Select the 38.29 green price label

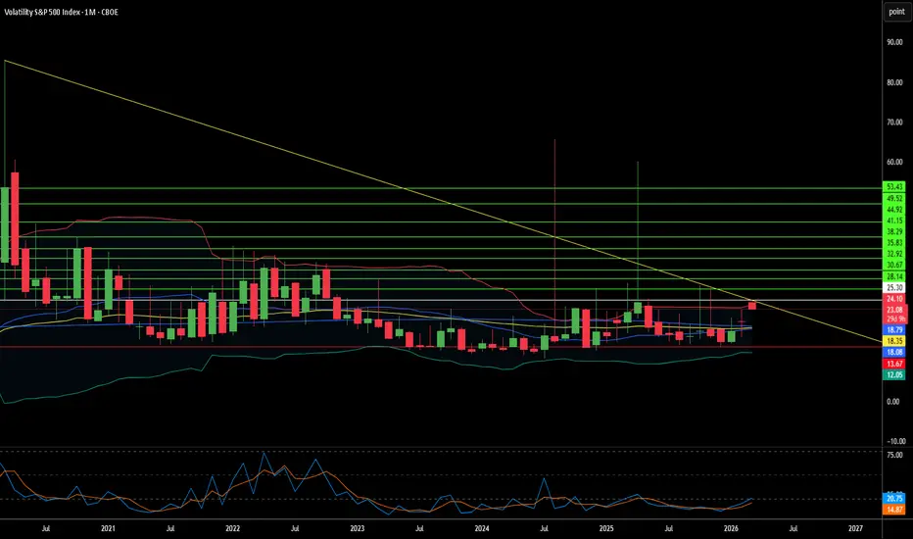point(894,231)
